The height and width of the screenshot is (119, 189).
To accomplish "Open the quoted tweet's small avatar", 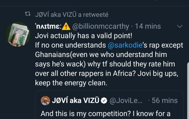I will click(45, 101).
